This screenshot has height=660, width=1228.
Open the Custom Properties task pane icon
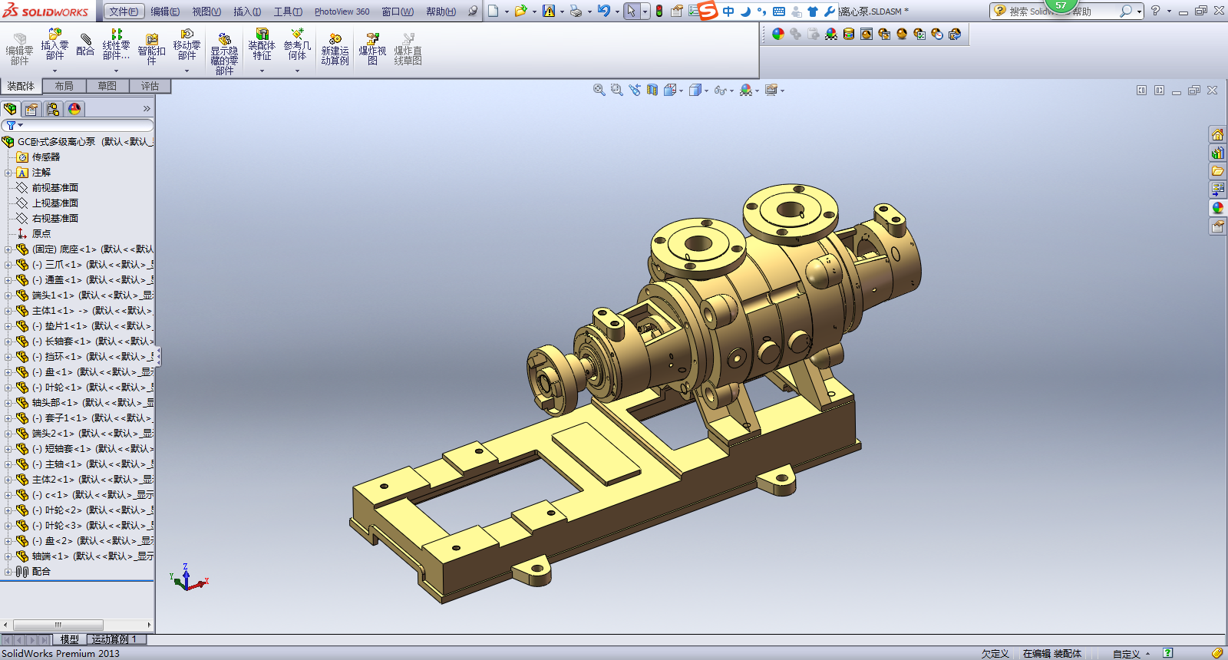pos(1217,226)
